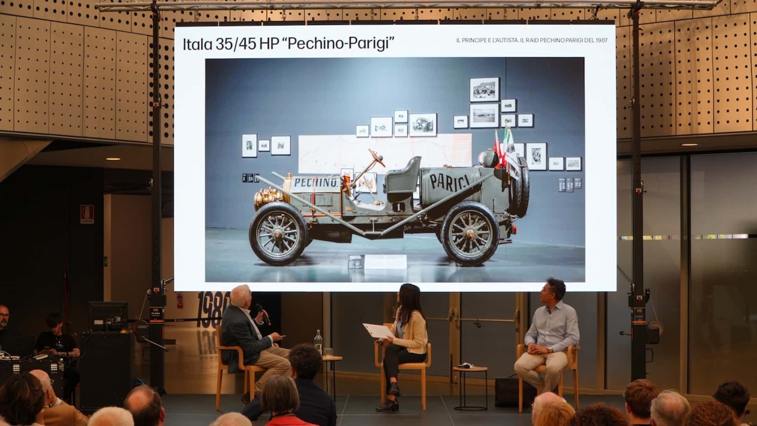Viewport: 757px width, 426px height.
Task: Click the car's rear wheel
Action: [x=470, y=233]
